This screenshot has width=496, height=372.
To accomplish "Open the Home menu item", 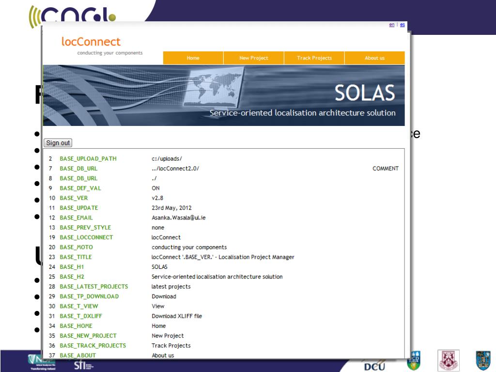I will pos(193,58).
